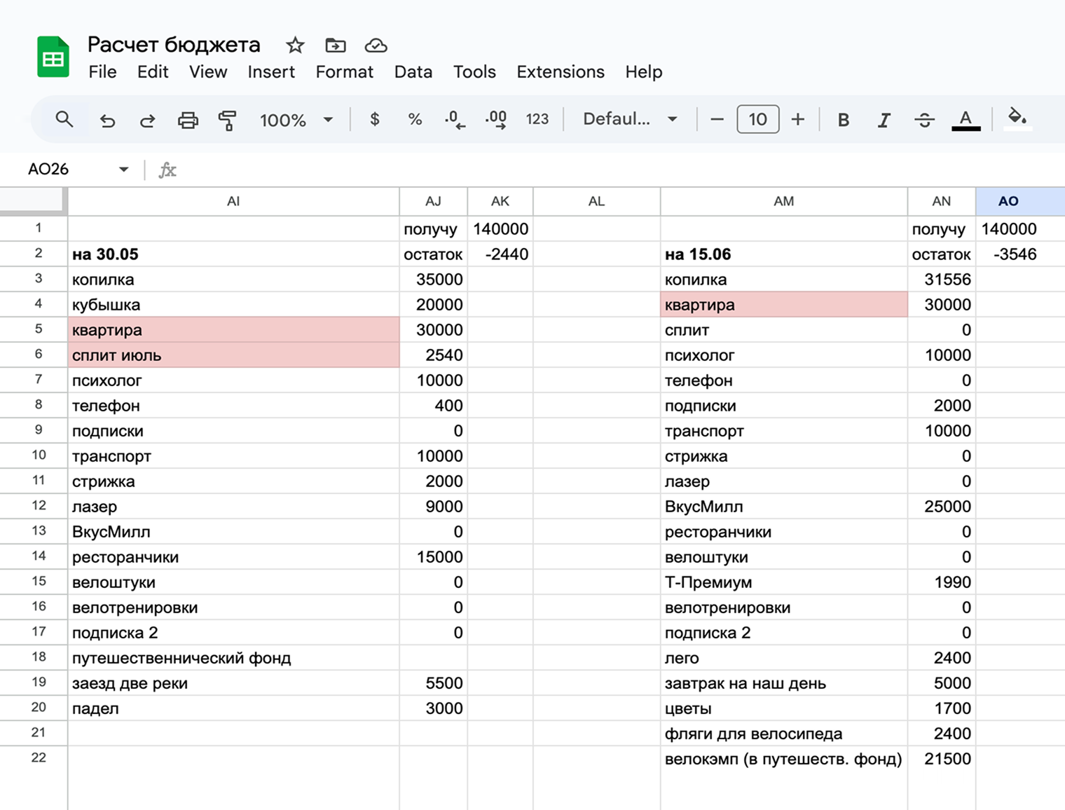The width and height of the screenshot is (1065, 810).
Task: Open the Tools menu
Action: click(x=474, y=72)
